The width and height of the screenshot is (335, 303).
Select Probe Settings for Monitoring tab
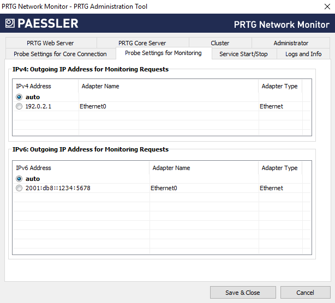[163, 53]
